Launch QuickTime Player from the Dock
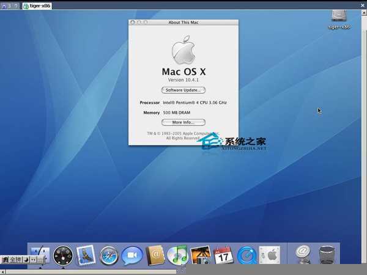Image resolution: width=367 pixels, height=275 pixels. coord(247,255)
